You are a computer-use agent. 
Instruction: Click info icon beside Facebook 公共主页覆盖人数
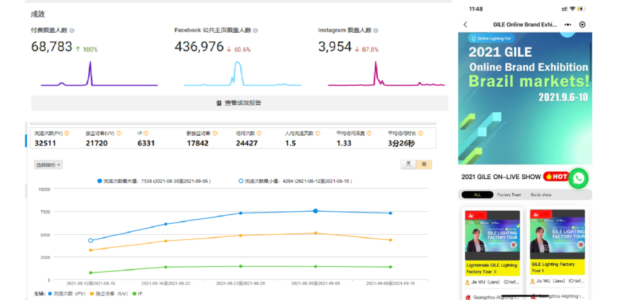[x=255, y=30]
